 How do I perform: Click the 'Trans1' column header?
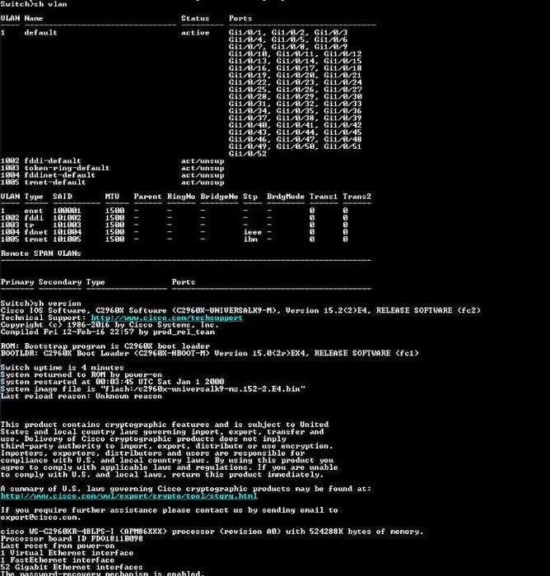[324, 197]
